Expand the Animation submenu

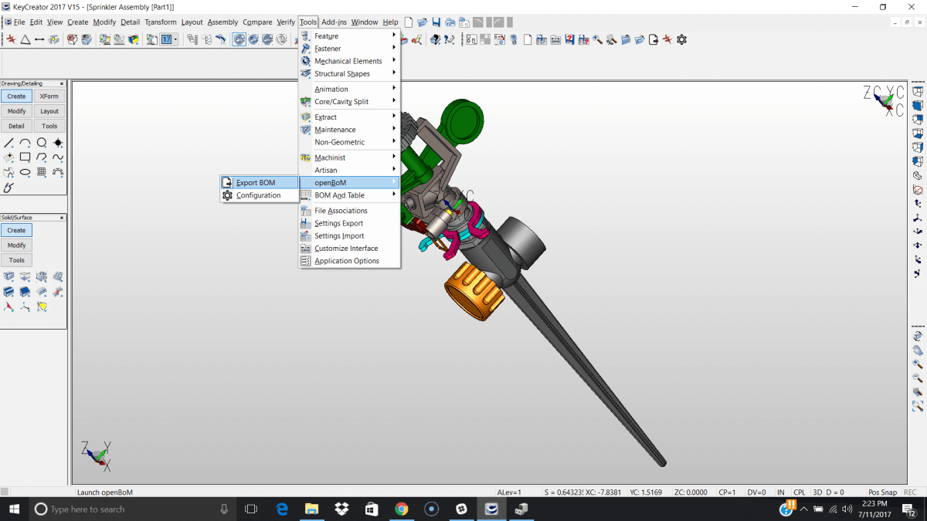click(349, 90)
